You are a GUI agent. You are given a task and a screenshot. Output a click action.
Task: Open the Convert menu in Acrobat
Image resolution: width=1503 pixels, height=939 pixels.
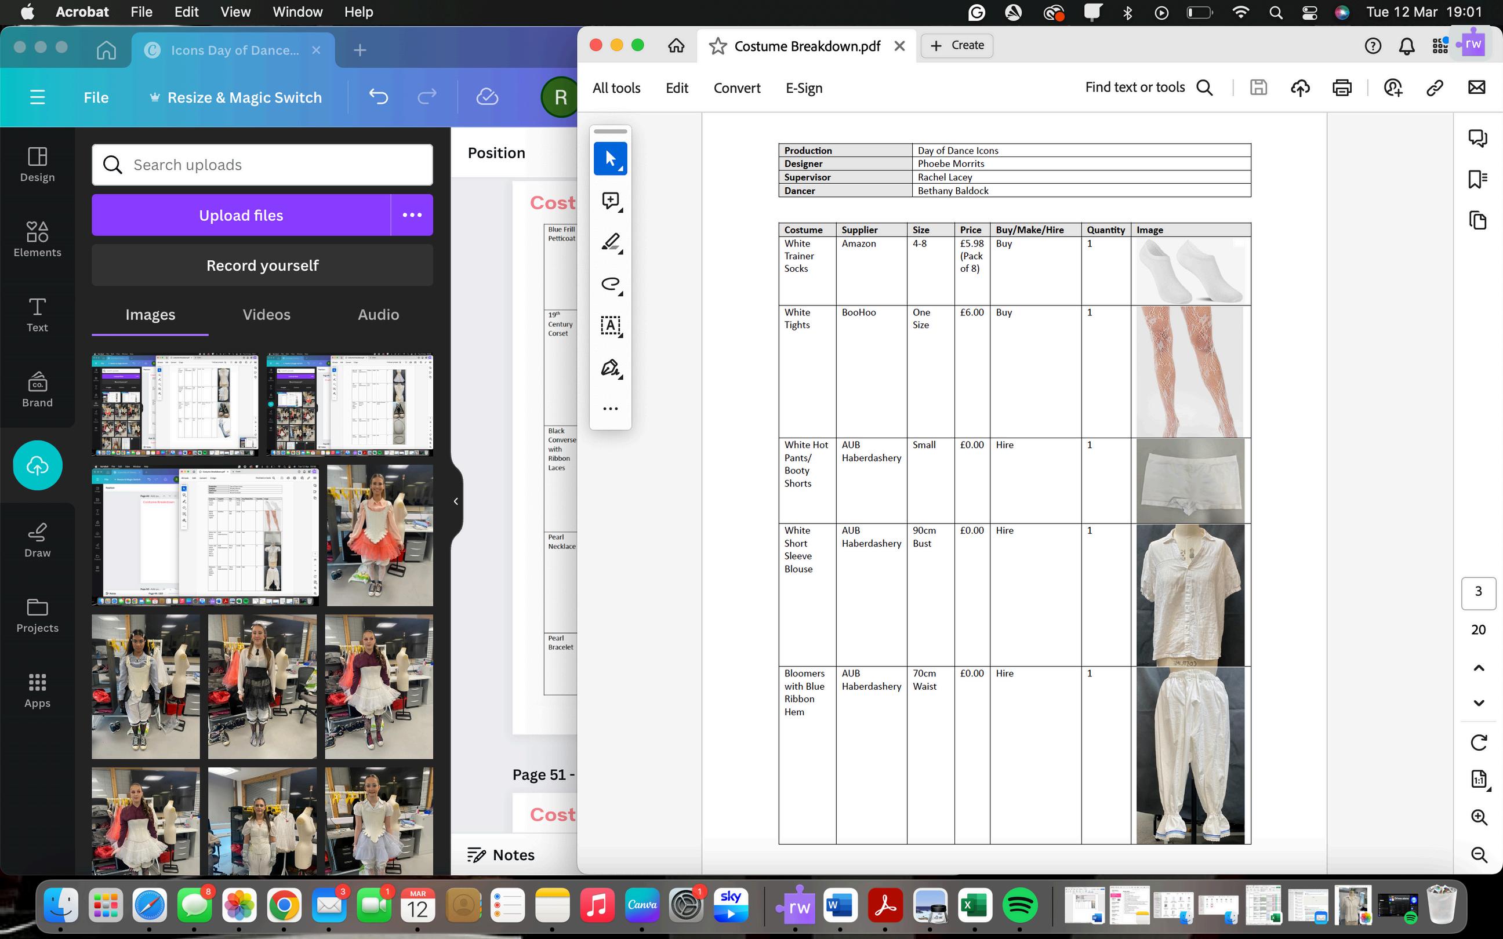pos(736,88)
